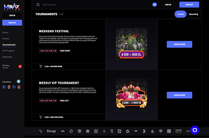Click the tree-shaped provider logo
209x138 pixels.
pos(161,131)
